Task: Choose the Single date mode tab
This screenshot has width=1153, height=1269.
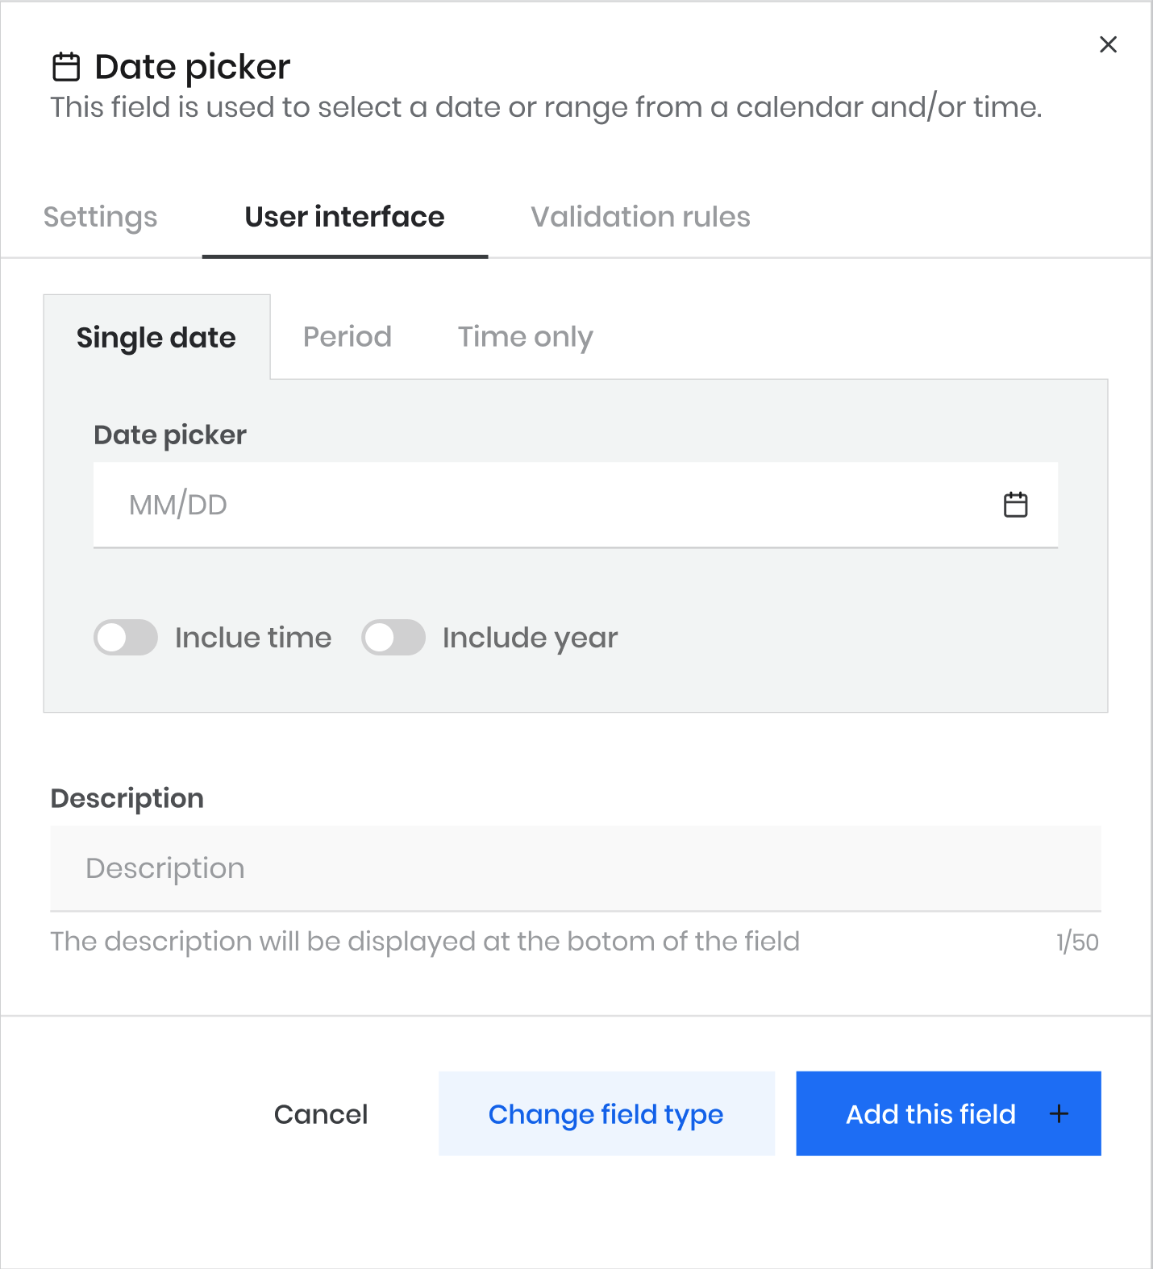Action: pos(156,337)
